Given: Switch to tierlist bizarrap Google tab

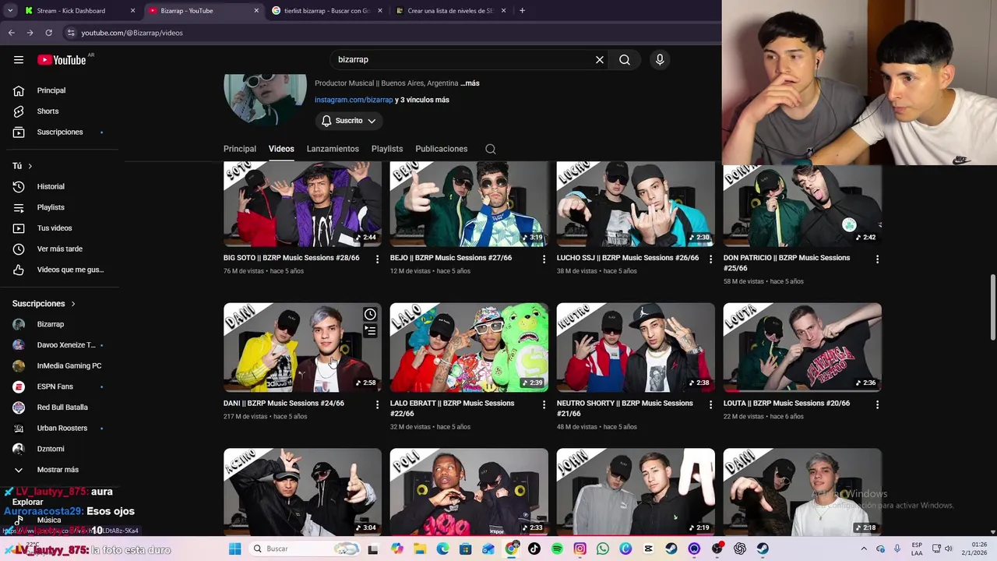Looking at the screenshot, I should click(x=327, y=11).
